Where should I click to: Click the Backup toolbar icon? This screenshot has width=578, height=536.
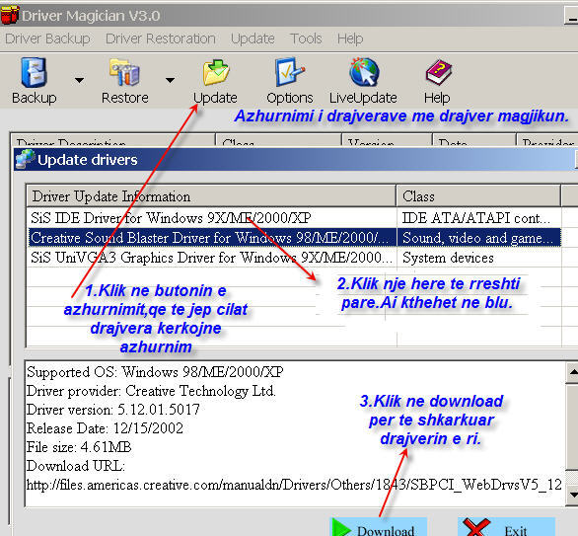[34, 73]
